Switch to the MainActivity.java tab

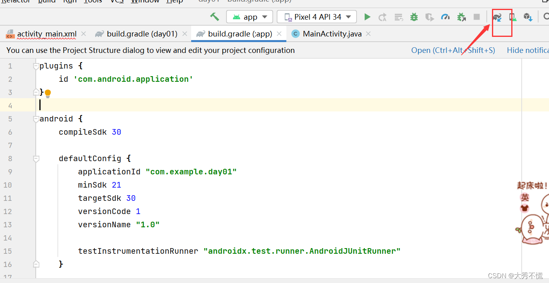331,34
